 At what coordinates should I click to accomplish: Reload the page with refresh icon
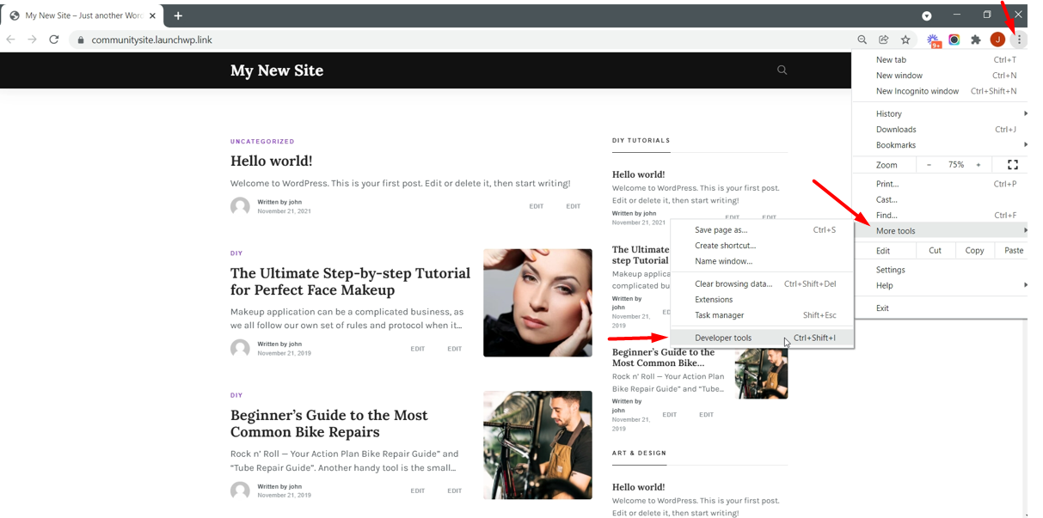coord(54,40)
